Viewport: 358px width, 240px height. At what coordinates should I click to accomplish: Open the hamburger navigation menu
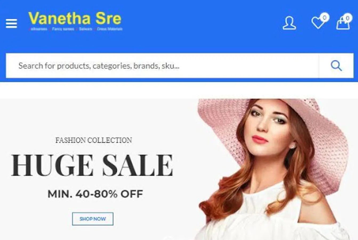pyautogui.click(x=11, y=23)
